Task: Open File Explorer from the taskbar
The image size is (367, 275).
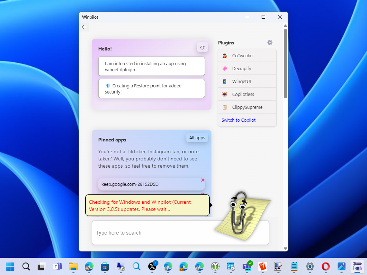Action: tap(73, 266)
